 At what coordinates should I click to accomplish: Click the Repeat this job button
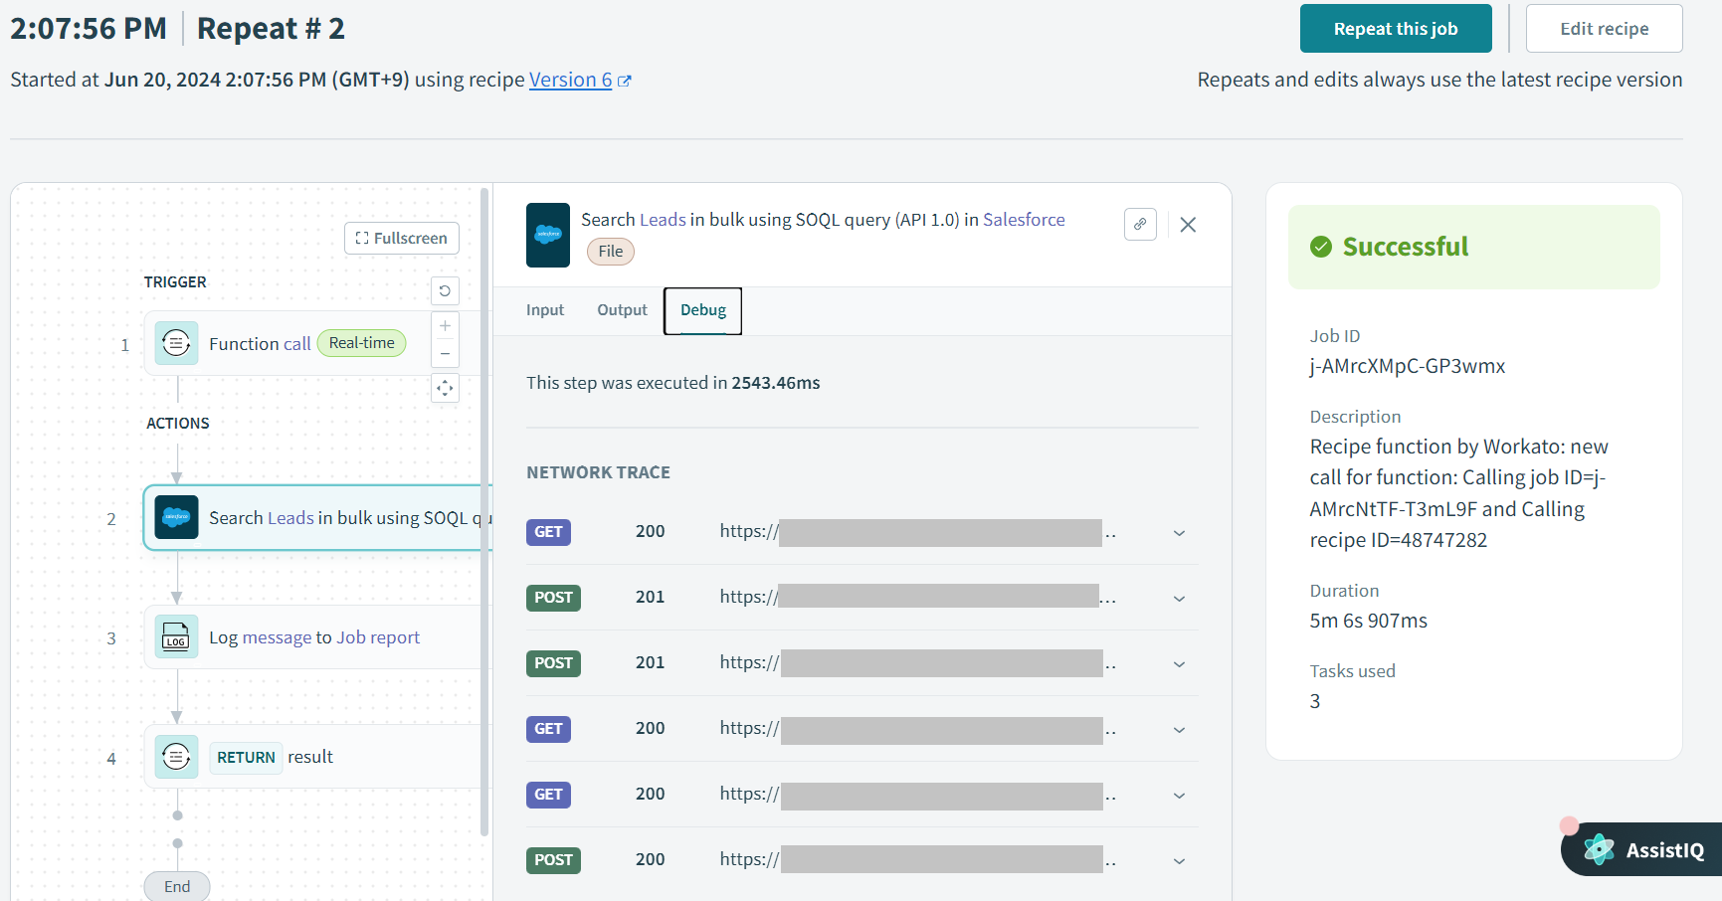[1396, 29]
